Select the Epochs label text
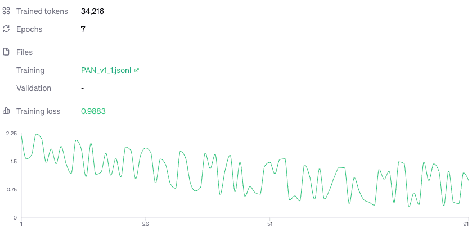 (29, 29)
